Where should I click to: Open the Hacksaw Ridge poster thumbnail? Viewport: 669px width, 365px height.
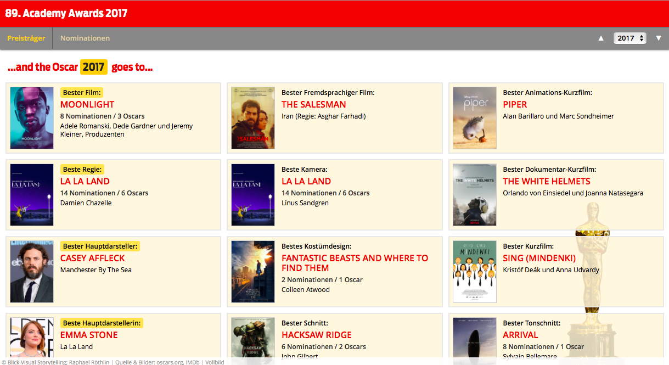click(253, 338)
